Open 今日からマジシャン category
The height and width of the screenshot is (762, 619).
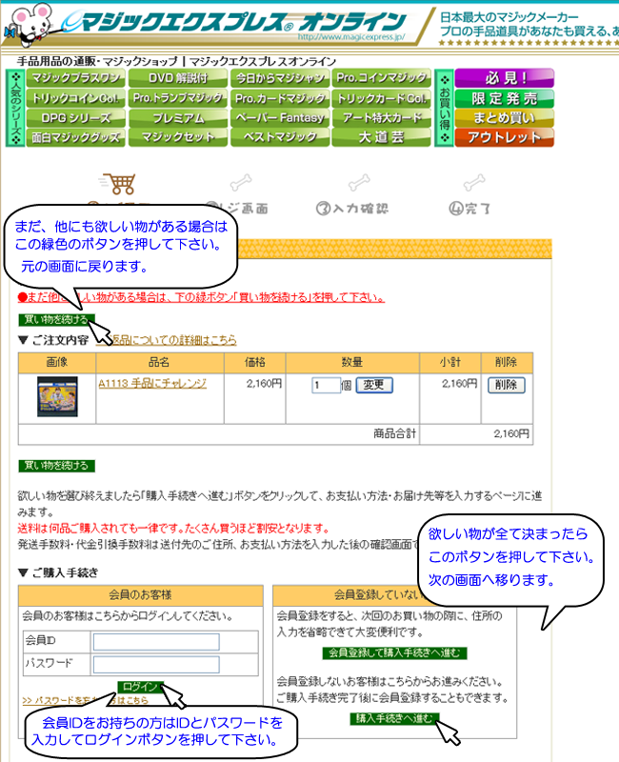point(280,78)
